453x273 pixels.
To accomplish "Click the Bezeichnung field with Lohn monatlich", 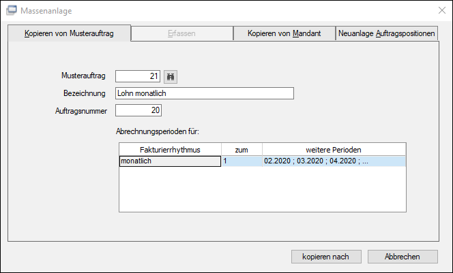I will [x=205, y=93].
